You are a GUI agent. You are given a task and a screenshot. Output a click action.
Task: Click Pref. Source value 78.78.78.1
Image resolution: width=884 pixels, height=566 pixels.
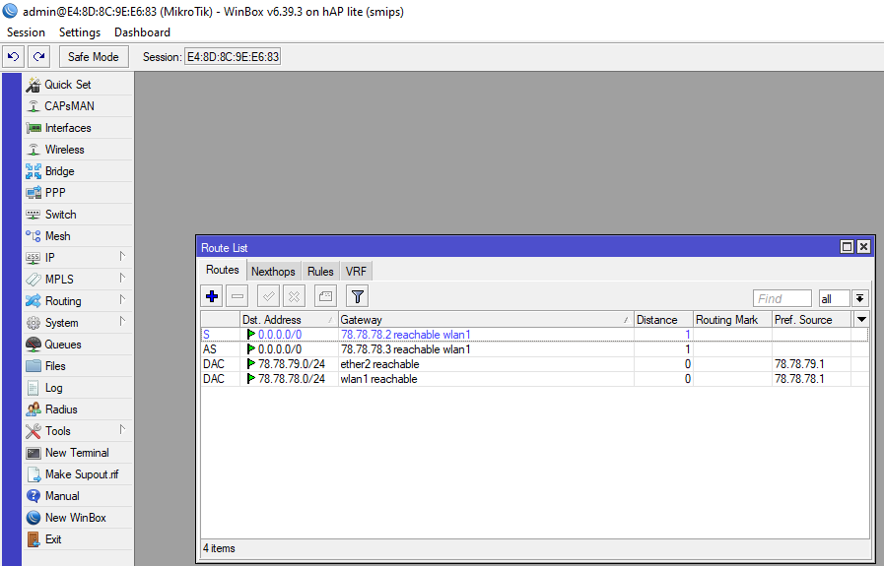(x=799, y=379)
